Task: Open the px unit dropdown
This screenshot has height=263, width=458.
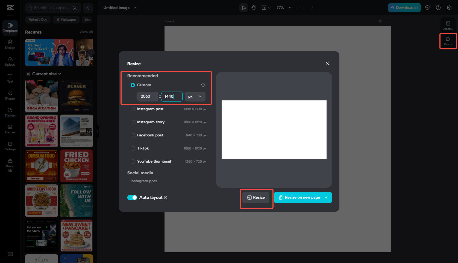Action: coord(195,96)
